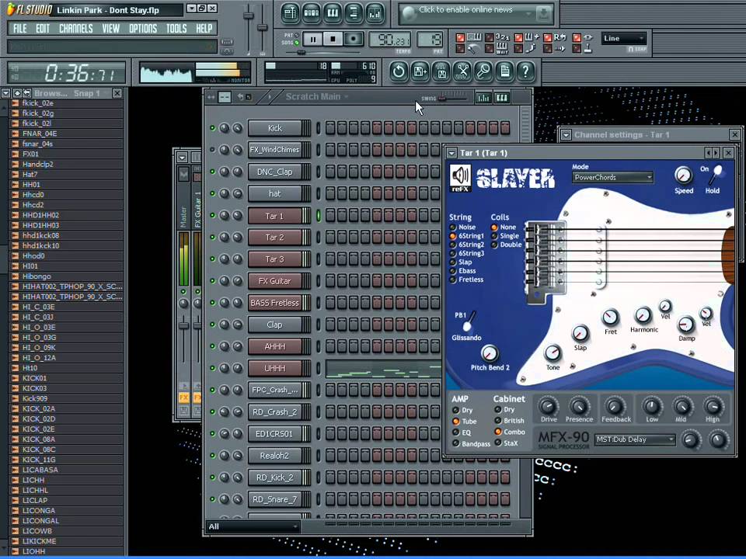Screen dimensions: 746x559
Task: Click the Drive knob in Slayer
Action: (x=548, y=406)
